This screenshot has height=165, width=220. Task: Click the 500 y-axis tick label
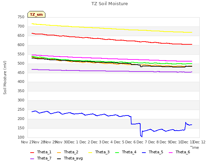click(x=21, y=63)
